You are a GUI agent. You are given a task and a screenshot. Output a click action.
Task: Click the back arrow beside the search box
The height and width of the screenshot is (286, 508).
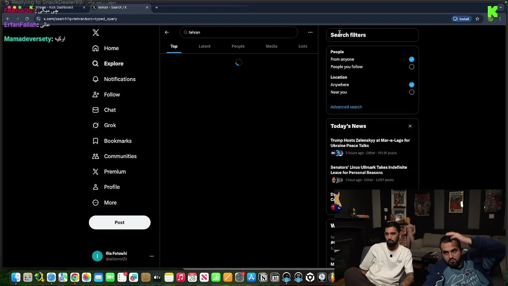coord(167,32)
